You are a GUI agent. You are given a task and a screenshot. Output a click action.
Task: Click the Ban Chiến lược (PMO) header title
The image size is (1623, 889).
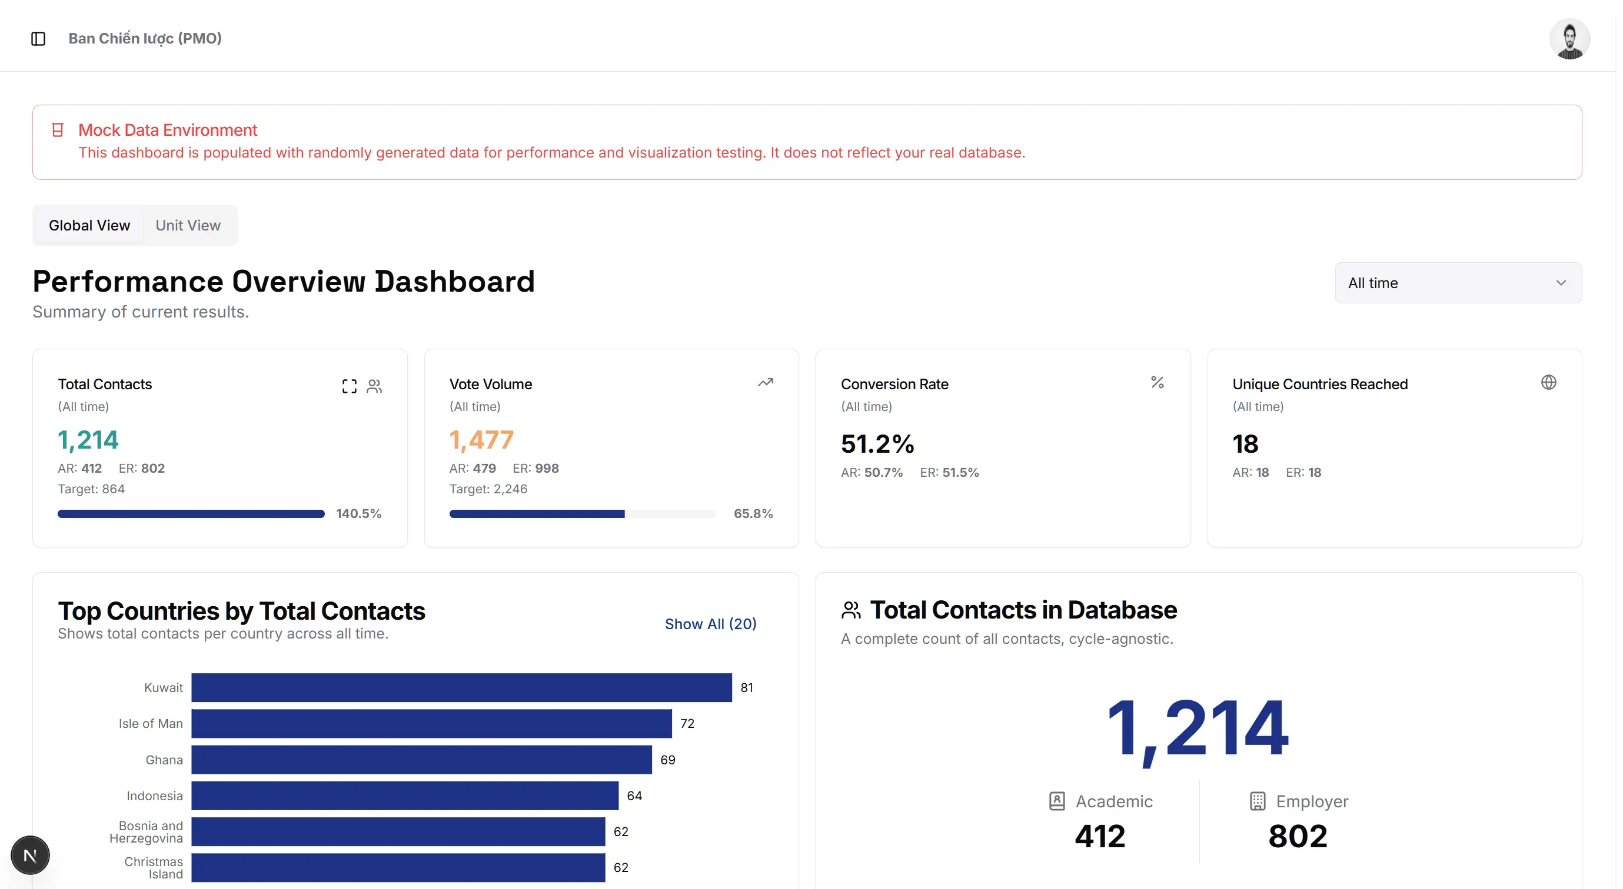145,38
